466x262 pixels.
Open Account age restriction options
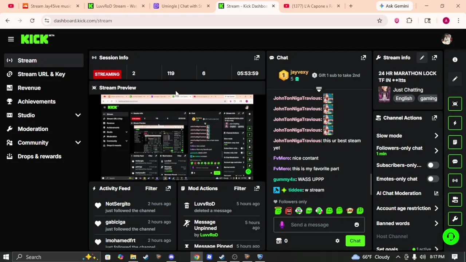point(407,209)
